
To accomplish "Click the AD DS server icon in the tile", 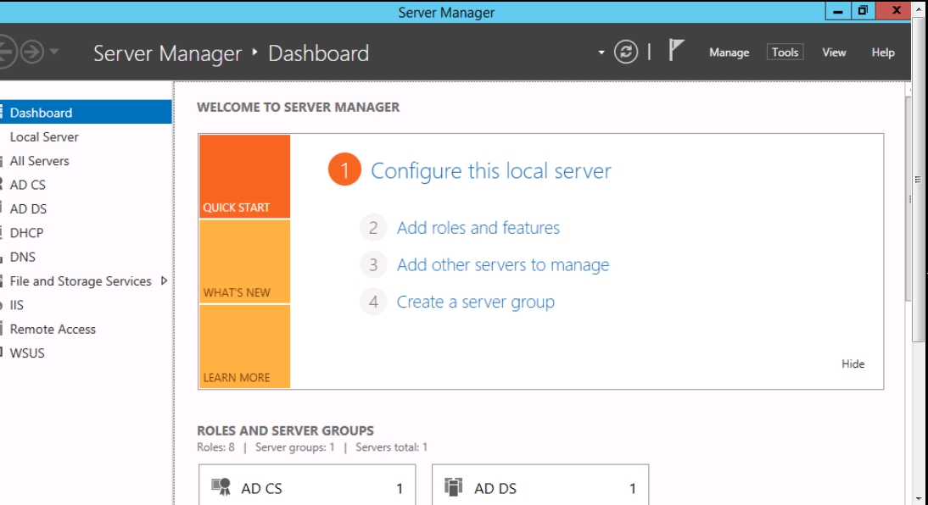I will point(453,486).
